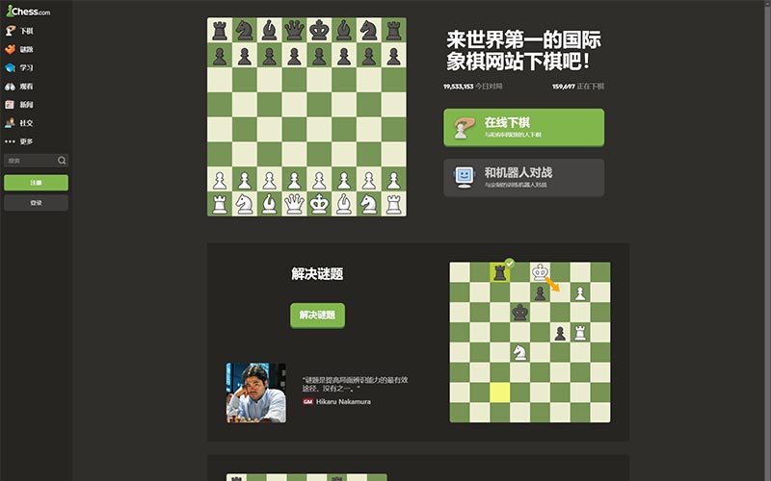The height and width of the screenshot is (481, 771).
Task: Open the 新闻 (News) sidebar item
Action: [19, 105]
